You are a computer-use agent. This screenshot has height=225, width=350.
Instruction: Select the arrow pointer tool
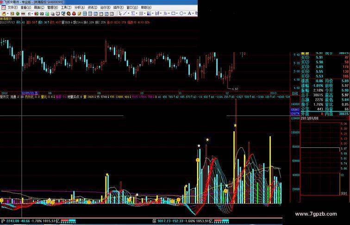120,13
